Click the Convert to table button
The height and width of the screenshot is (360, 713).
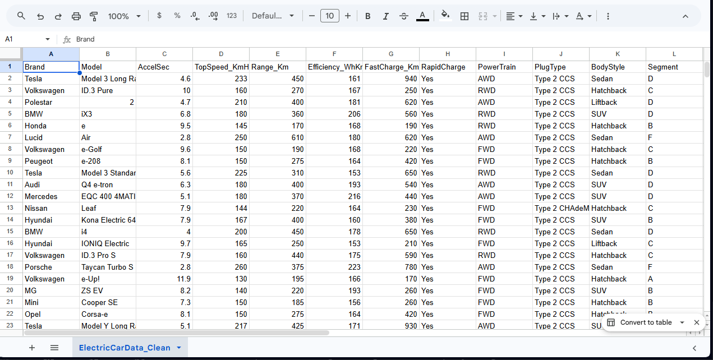click(x=640, y=322)
